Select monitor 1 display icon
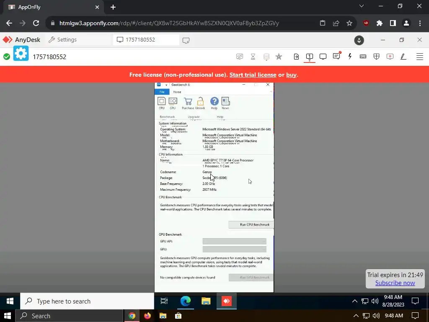 coord(310,57)
